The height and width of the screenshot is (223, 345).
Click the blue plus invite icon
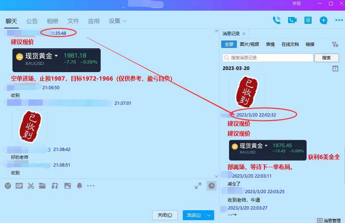pyautogui.click(x=323, y=21)
